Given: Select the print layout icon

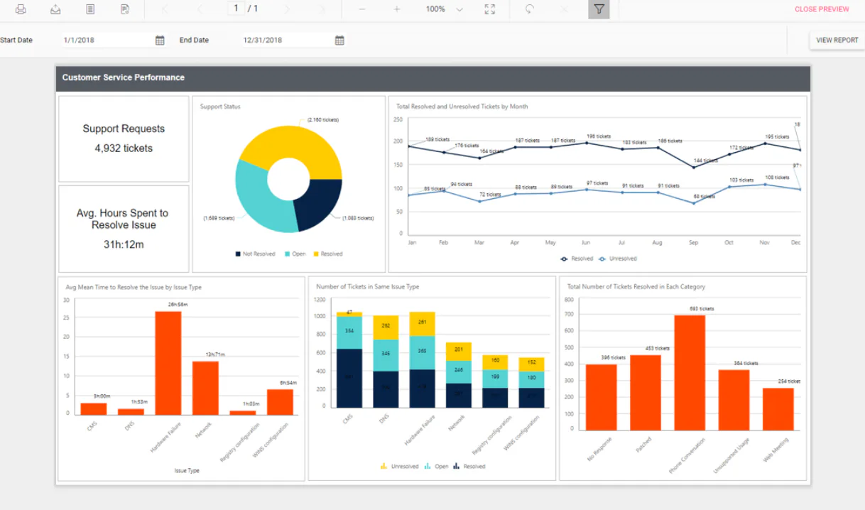Looking at the screenshot, I should click(89, 9).
